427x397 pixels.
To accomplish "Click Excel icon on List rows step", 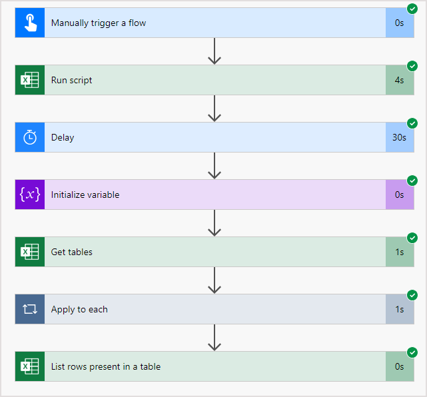I will click(30, 366).
